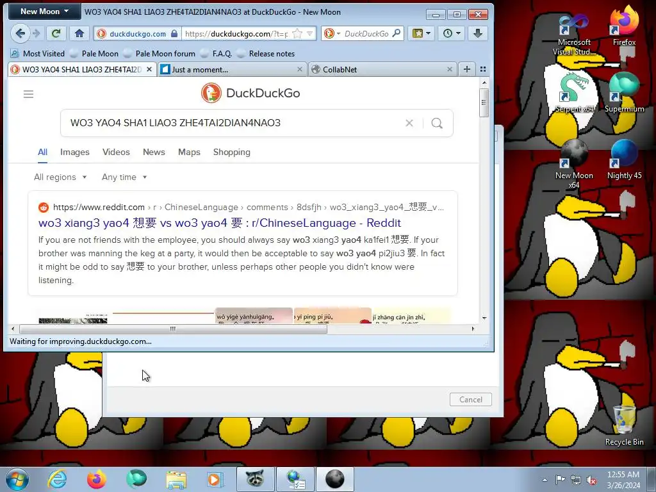The height and width of the screenshot is (492, 656).
Task: Go forward with the Forward arrow button
Action: tap(37, 33)
